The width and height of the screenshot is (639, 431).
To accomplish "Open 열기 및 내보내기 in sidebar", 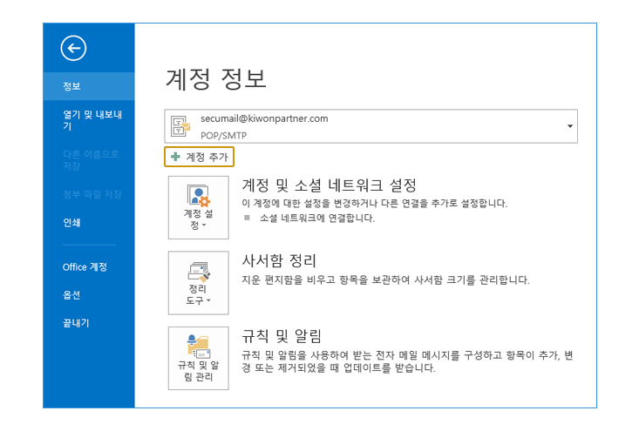I will [85, 120].
